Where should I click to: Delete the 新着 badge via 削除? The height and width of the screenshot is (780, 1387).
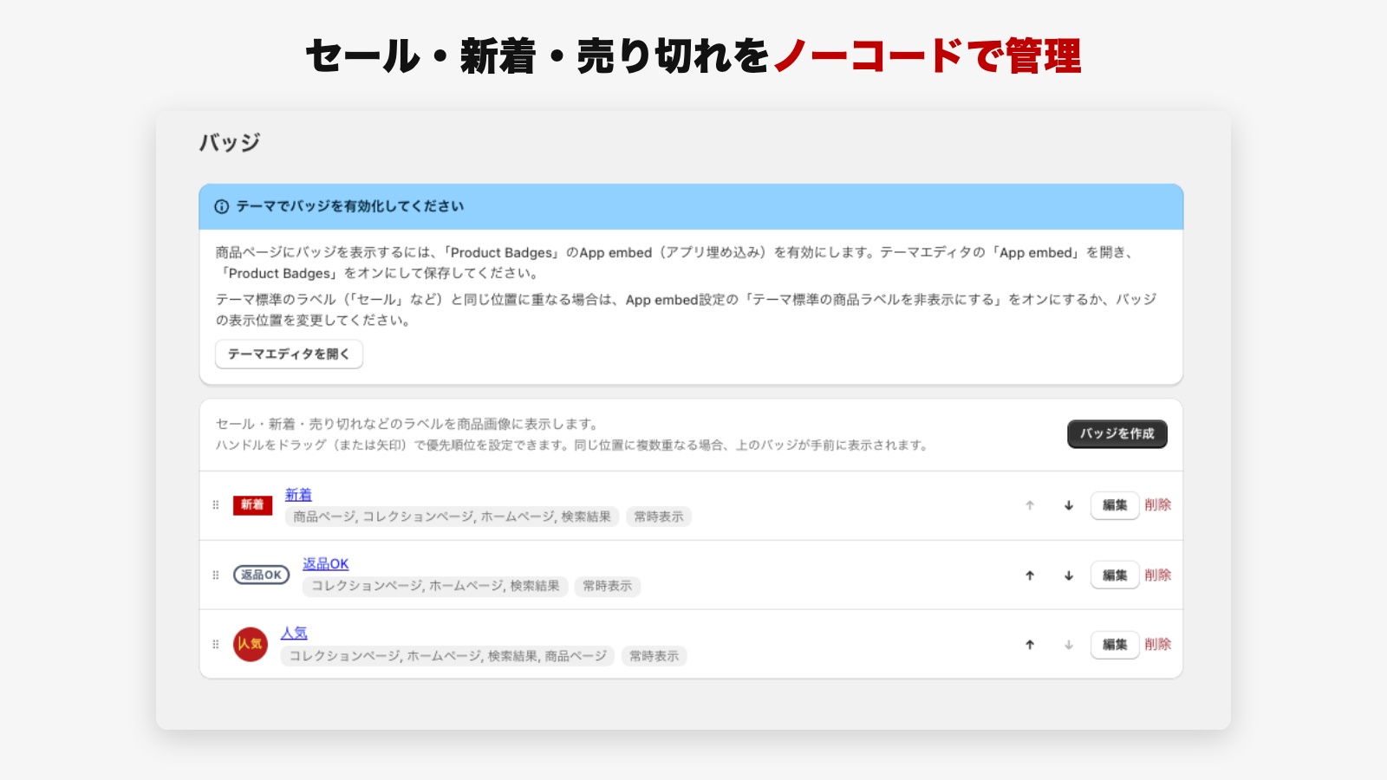click(x=1157, y=505)
